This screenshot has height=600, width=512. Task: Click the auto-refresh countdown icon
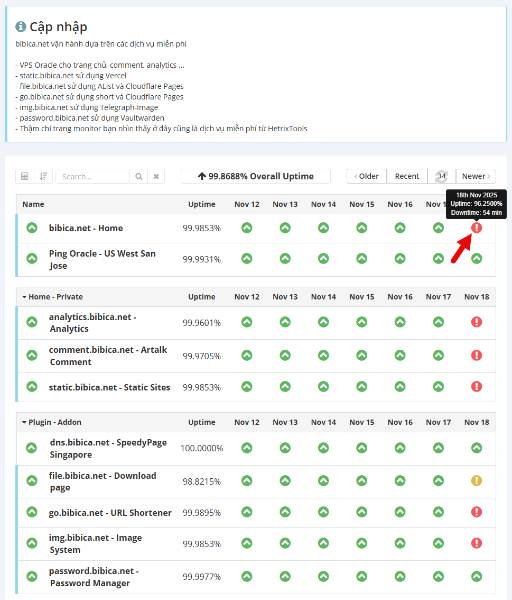pos(441,176)
